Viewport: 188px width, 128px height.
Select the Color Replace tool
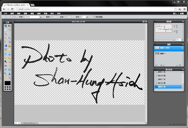[6, 50]
